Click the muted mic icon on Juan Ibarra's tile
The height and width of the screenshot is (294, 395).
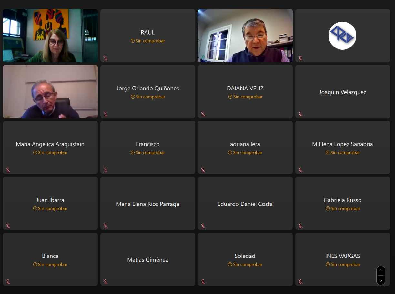point(8,226)
